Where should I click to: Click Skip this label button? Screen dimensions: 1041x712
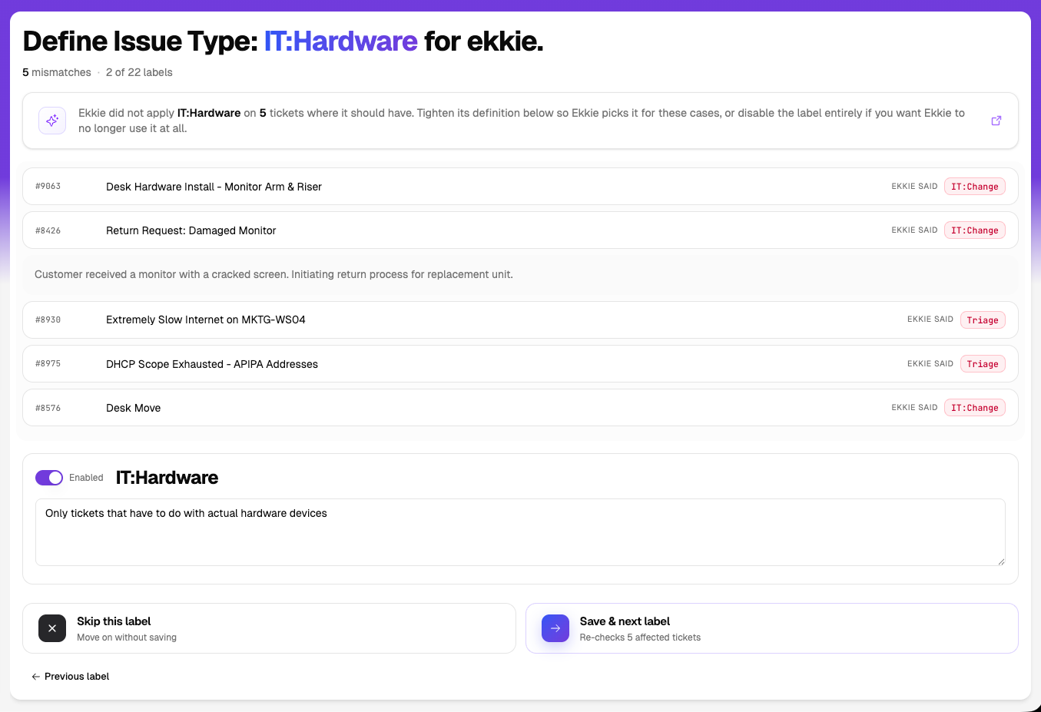269,628
